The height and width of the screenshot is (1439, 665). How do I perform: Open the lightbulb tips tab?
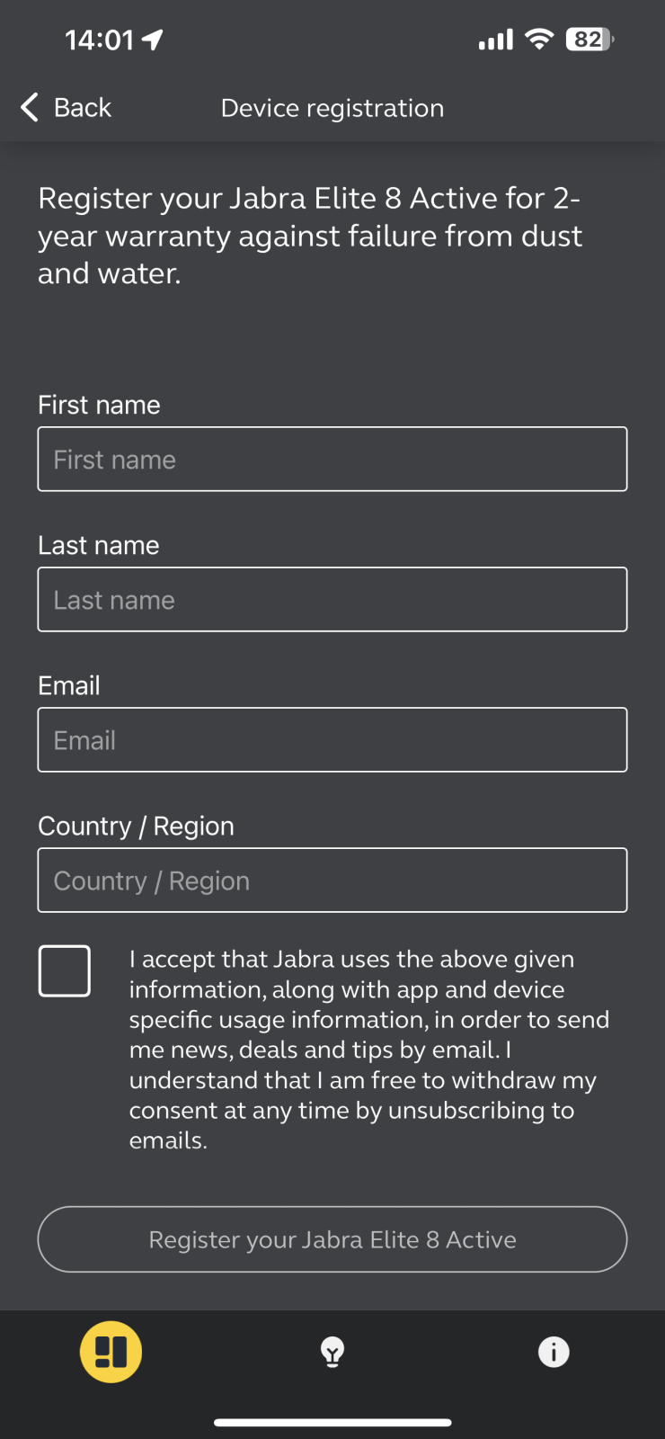pyautogui.click(x=332, y=1351)
